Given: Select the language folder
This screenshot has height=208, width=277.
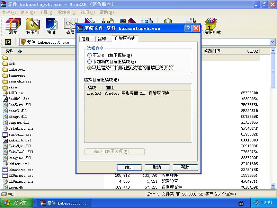Looking at the screenshot, I should click(x=14, y=75).
